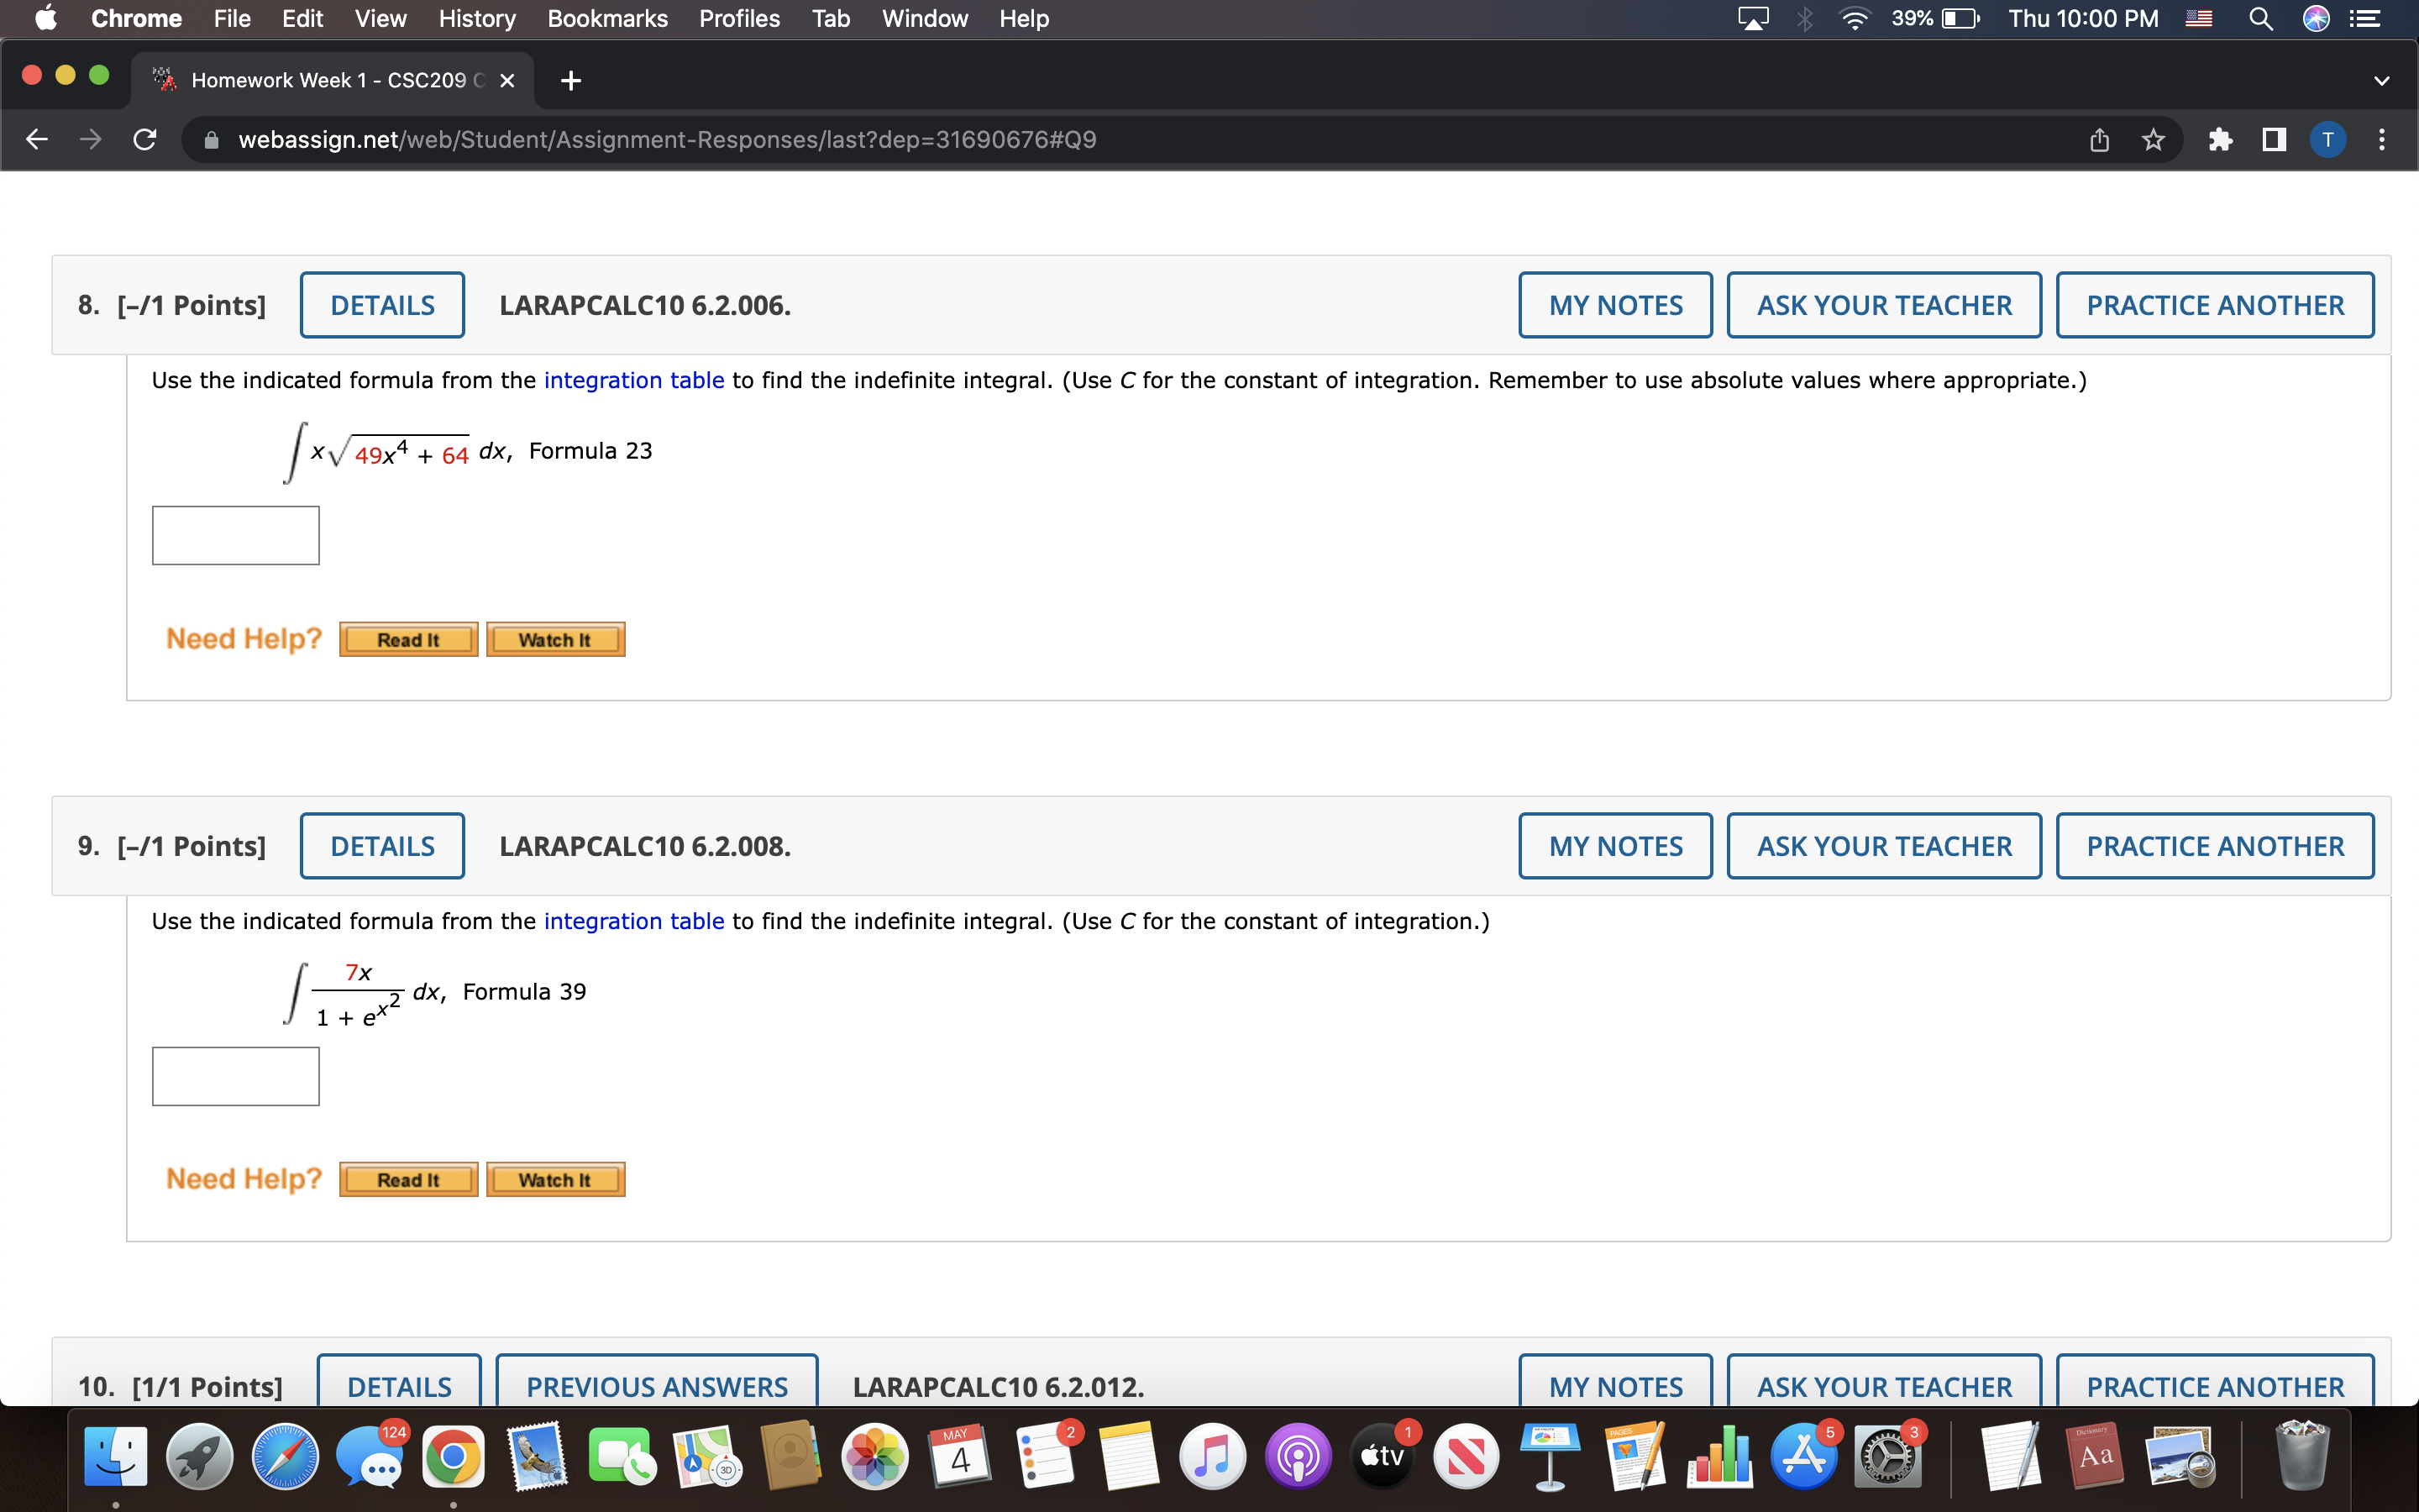
Task: Click ASK YOUR TEACHER for question 9
Action: 1883,845
